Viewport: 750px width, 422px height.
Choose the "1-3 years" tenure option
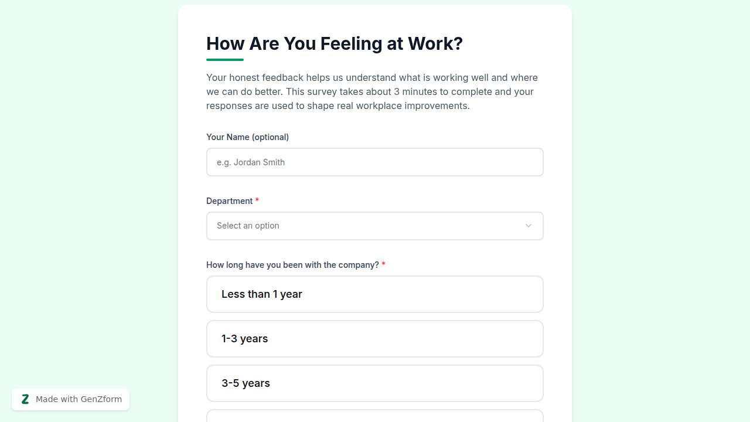(375, 339)
